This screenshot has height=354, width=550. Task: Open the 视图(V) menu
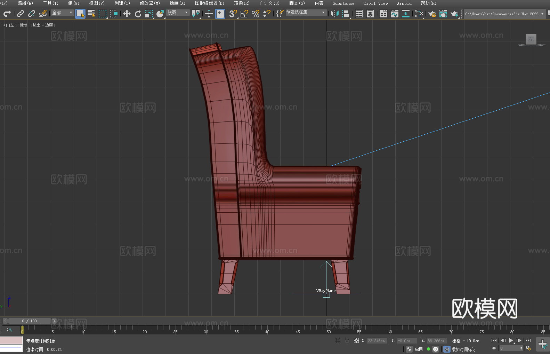point(97,3)
